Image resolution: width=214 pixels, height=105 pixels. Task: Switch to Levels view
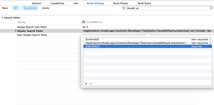[45, 8]
